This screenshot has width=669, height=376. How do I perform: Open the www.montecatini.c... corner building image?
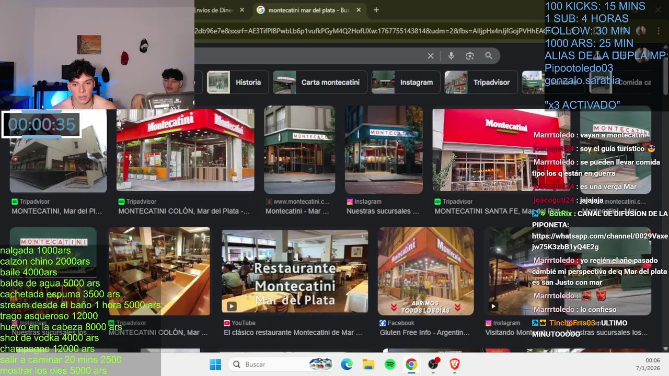pos(299,150)
